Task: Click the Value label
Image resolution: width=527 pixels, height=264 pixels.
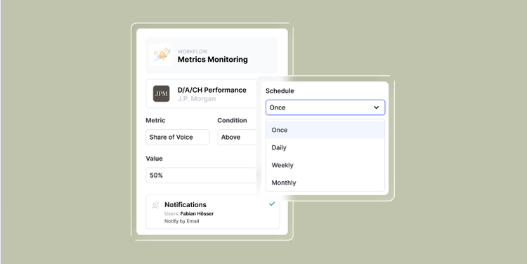Action: point(155,159)
